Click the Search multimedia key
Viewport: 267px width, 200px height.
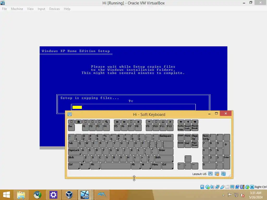click(x=106, y=122)
